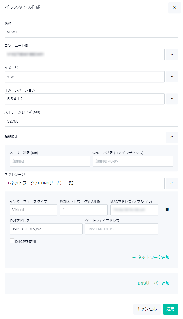183x319 pixels.
Task: Open the コンピュートID dropdown arrow
Action: (x=172, y=54)
